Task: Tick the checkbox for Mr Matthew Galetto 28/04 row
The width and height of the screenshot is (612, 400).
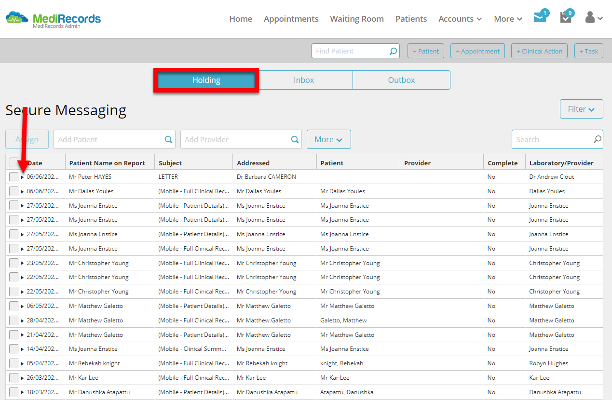Action: pyautogui.click(x=14, y=320)
